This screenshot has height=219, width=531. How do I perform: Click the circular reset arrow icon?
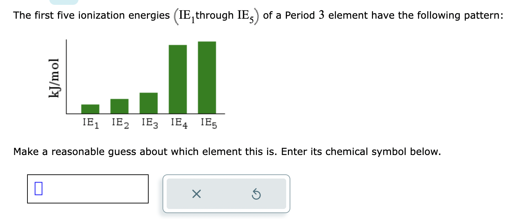point(256,194)
